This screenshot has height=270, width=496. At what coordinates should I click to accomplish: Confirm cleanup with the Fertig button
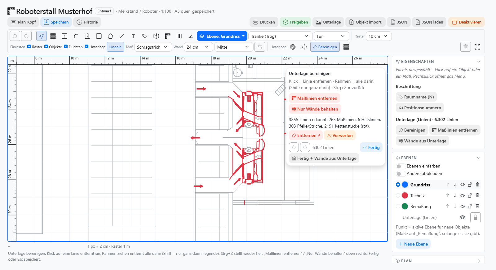tap(371, 147)
